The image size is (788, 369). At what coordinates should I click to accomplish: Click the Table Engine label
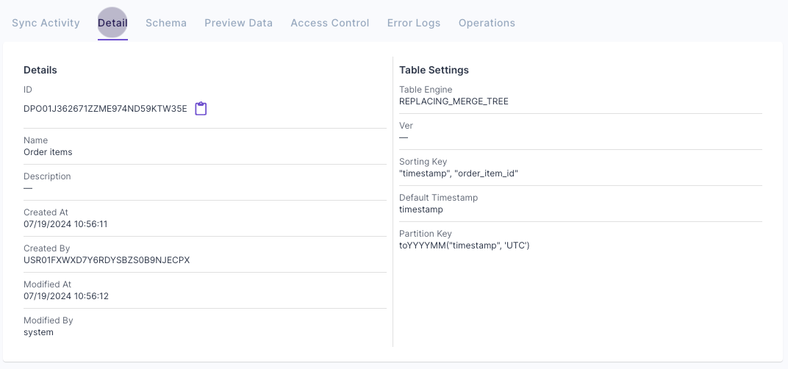click(x=426, y=90)
